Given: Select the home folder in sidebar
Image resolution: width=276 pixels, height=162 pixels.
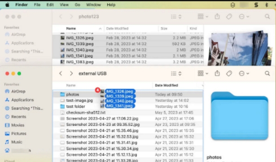Looking at the screenshot, I should pyautogui.click(x=18, y=150).
